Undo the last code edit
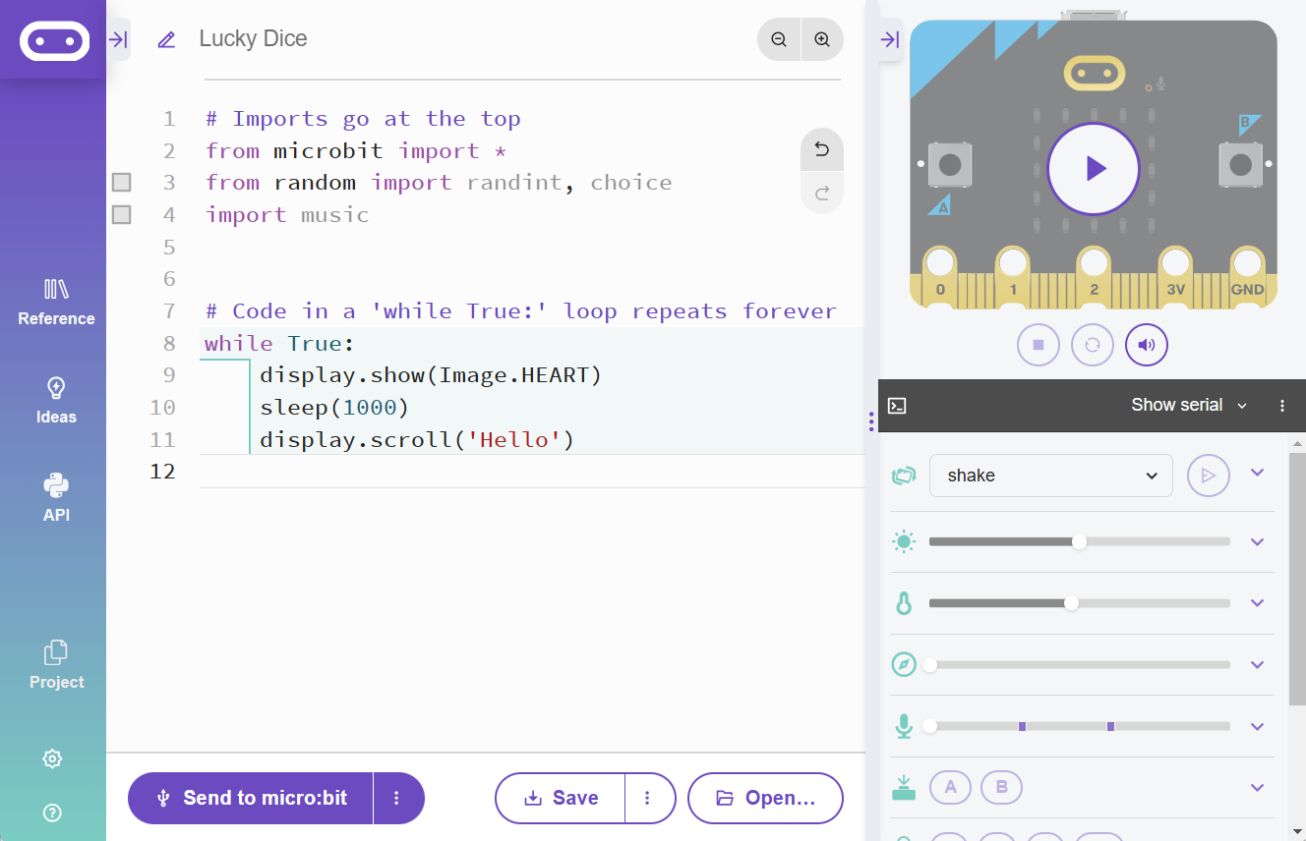 click(x=822, y=149)
